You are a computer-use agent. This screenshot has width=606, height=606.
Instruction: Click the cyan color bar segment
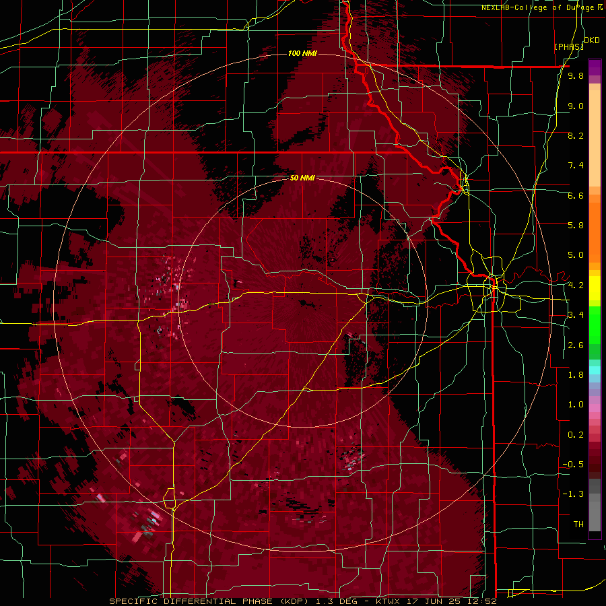pos(595,370)
